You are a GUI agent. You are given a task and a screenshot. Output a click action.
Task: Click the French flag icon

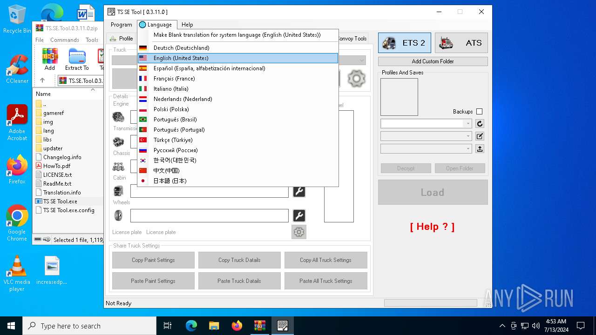coord(143,79)
